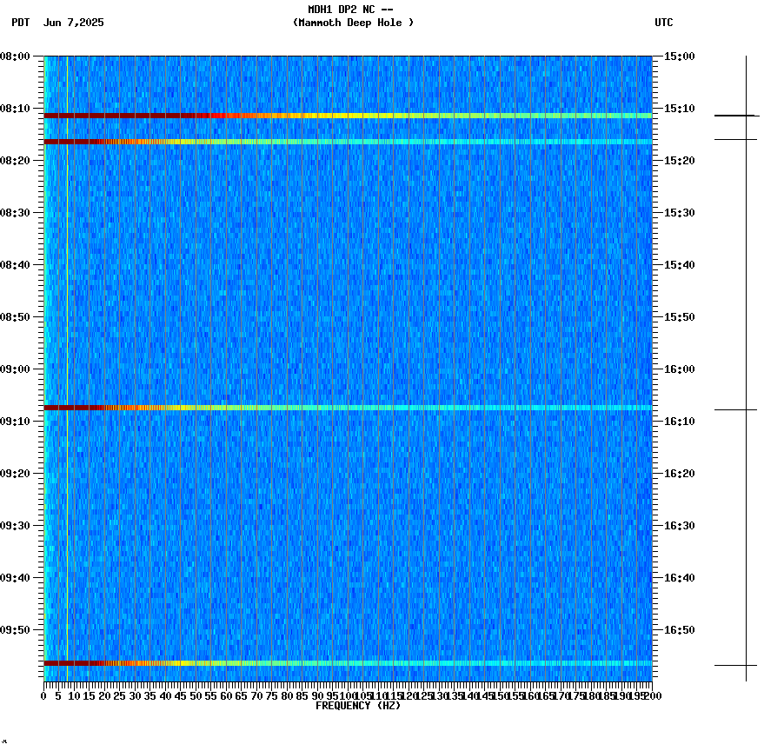Click the 100 Hz frequency label
784x751 pixels.
pos(347,696)
